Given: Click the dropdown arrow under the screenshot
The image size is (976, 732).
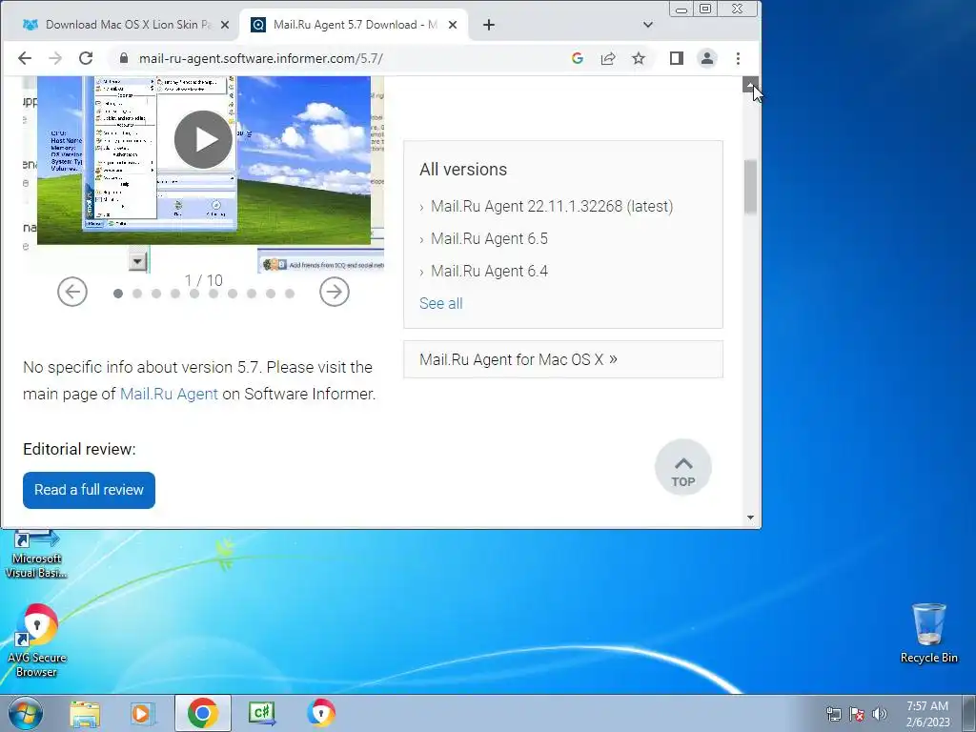Looking at the screenshot, I should 137,261.
